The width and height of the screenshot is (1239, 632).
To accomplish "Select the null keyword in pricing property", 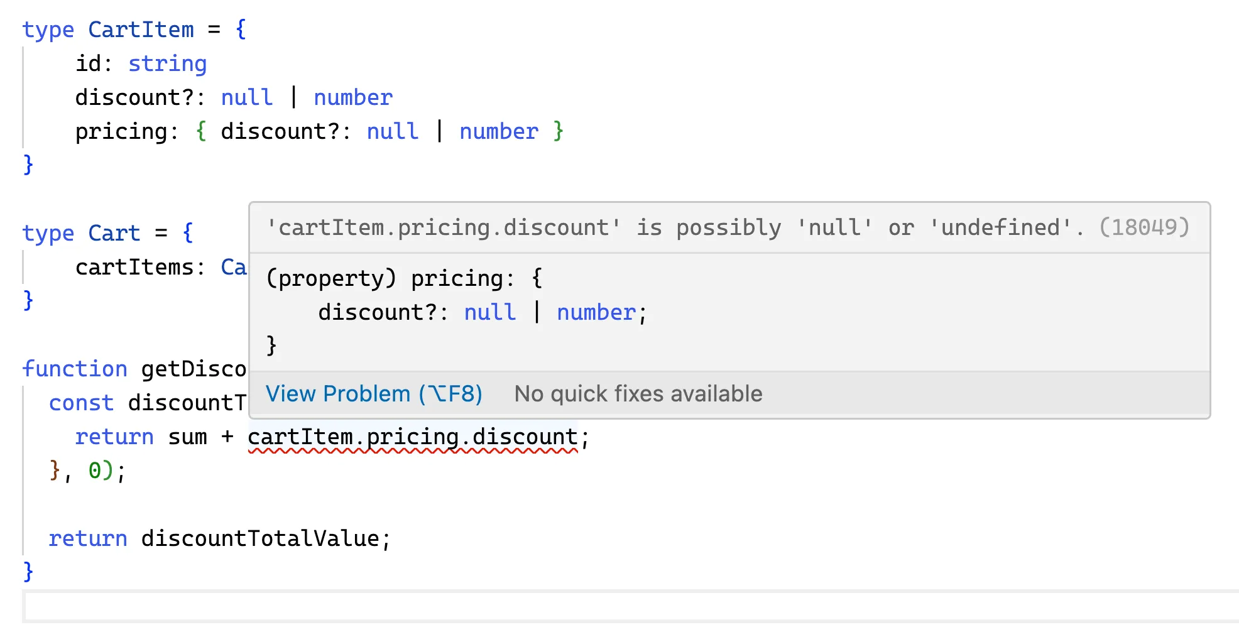I will click(x=392, y=131).
